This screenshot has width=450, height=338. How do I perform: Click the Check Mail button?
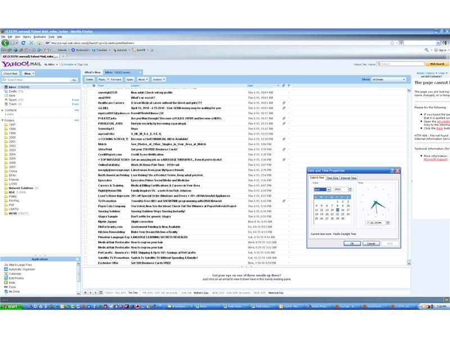[x=11, y=74]
